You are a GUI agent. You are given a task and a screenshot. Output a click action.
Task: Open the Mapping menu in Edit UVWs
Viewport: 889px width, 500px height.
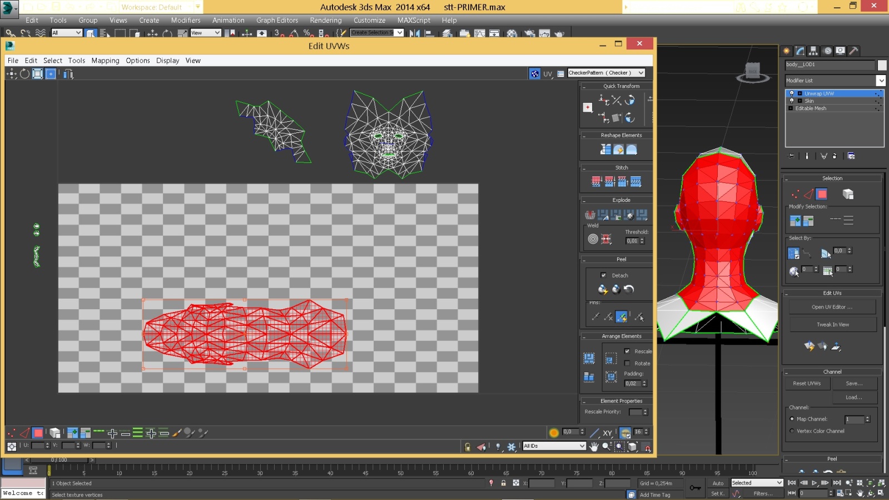[x=105, y=61]
